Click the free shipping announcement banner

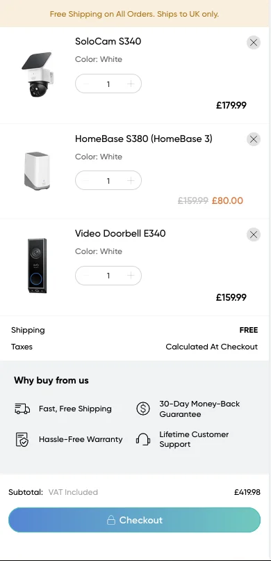[134, 14]
